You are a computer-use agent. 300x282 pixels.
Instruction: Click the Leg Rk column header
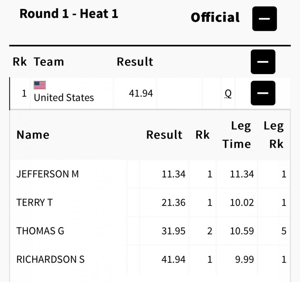click(273, 135)
